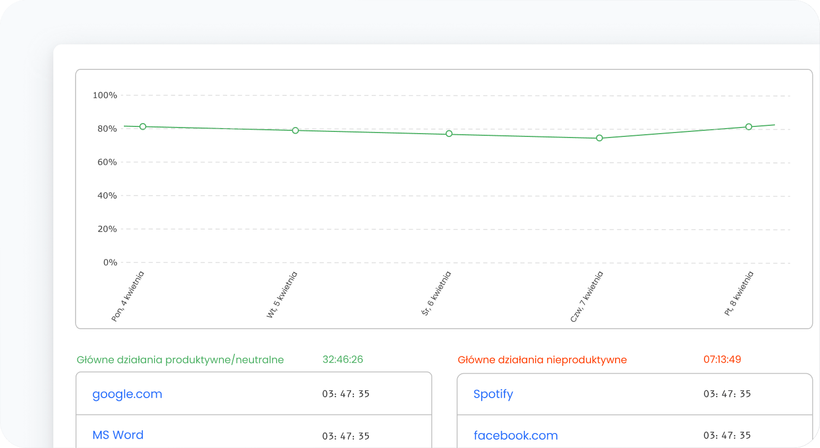Click the 'Pon, 4 kwietnia' x-axis label
The image size is (820, 448).
(128, 296)
